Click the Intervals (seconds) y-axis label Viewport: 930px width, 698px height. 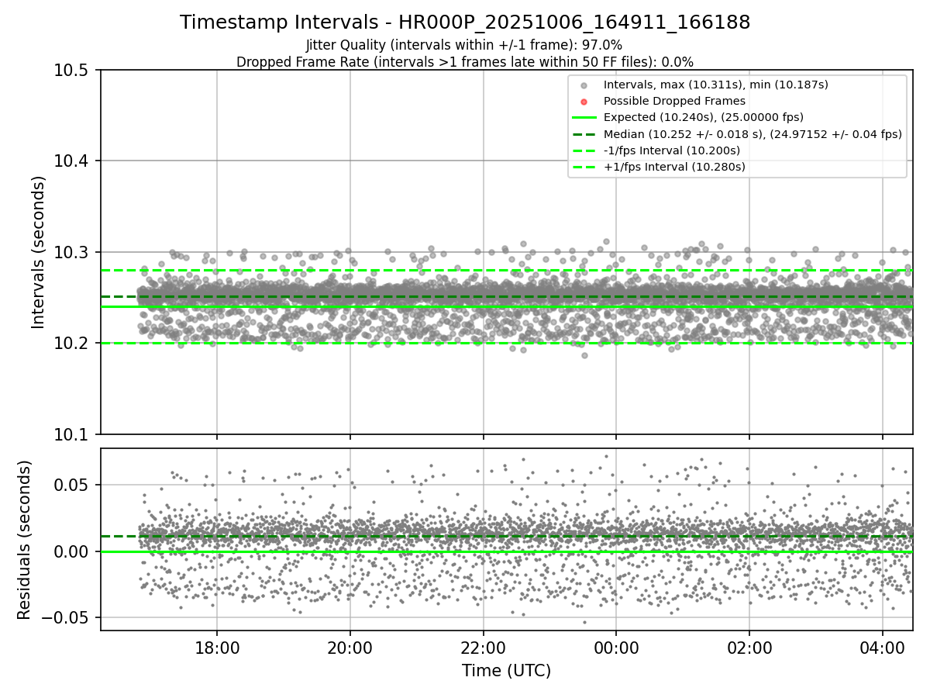(x=39, y=251)
